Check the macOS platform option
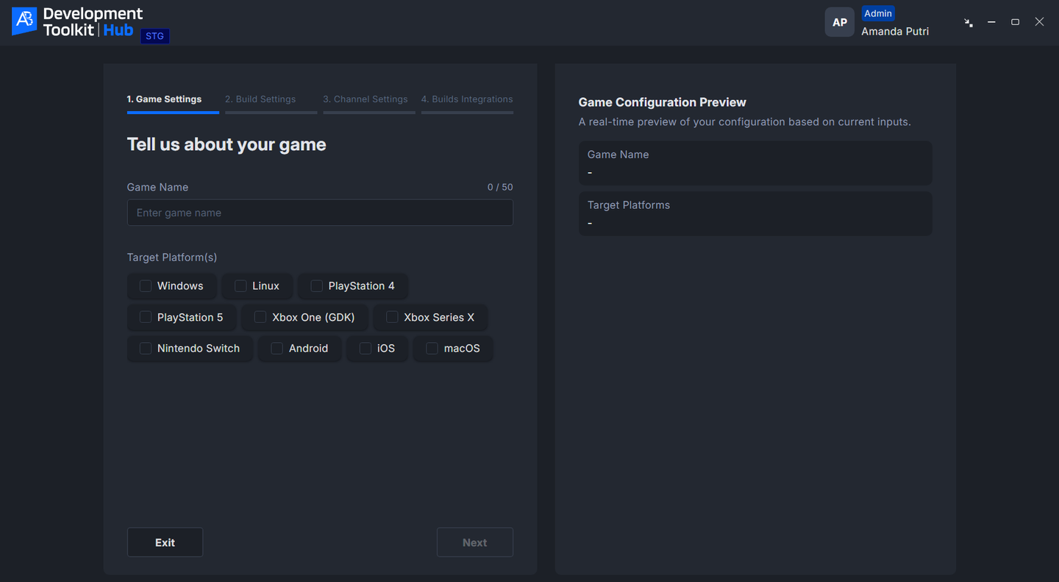This screenshot has width=1059, height=582. tap(432, 349)
